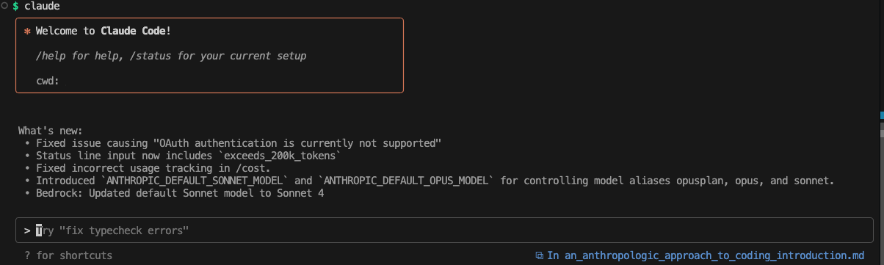Click the orange asterisk Claude Code logo

(x=27, y=32)
